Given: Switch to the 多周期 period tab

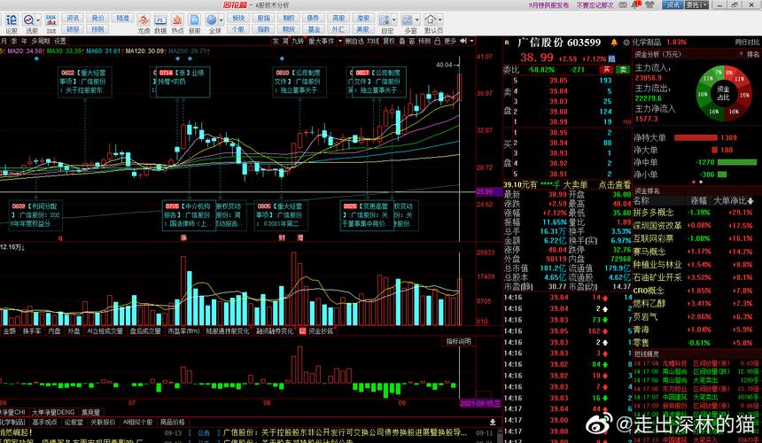Looking at the screenshot, I should click(x=41, y=42).
